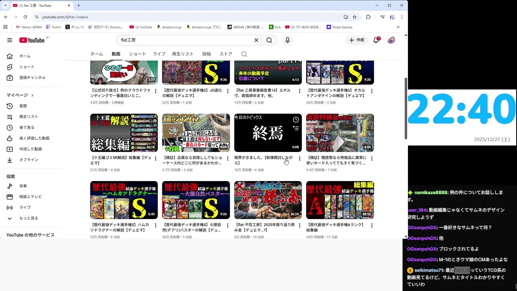Open options for エボルヴ、取扱辞めます video

click(x=299, y=91)
